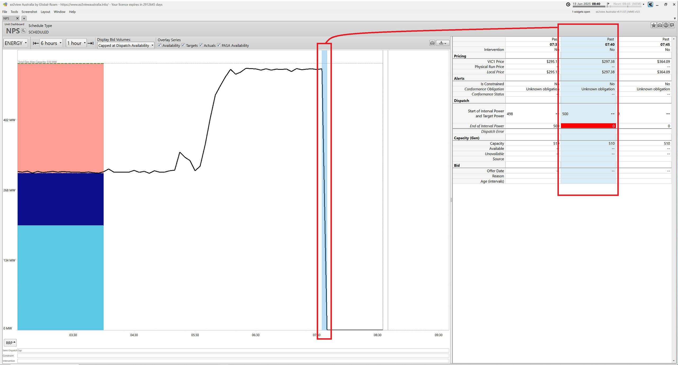678x365 pixels.
Task: Click the Semi-Dispatch Cap strip
Action: pyautogui.click(x=233, y=350)
